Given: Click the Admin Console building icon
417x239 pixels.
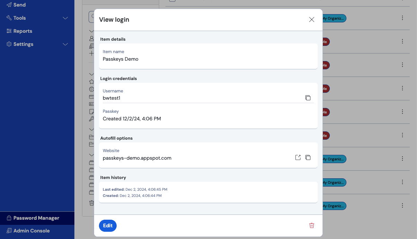Looking at the screenshot, I should coord(9,231).
